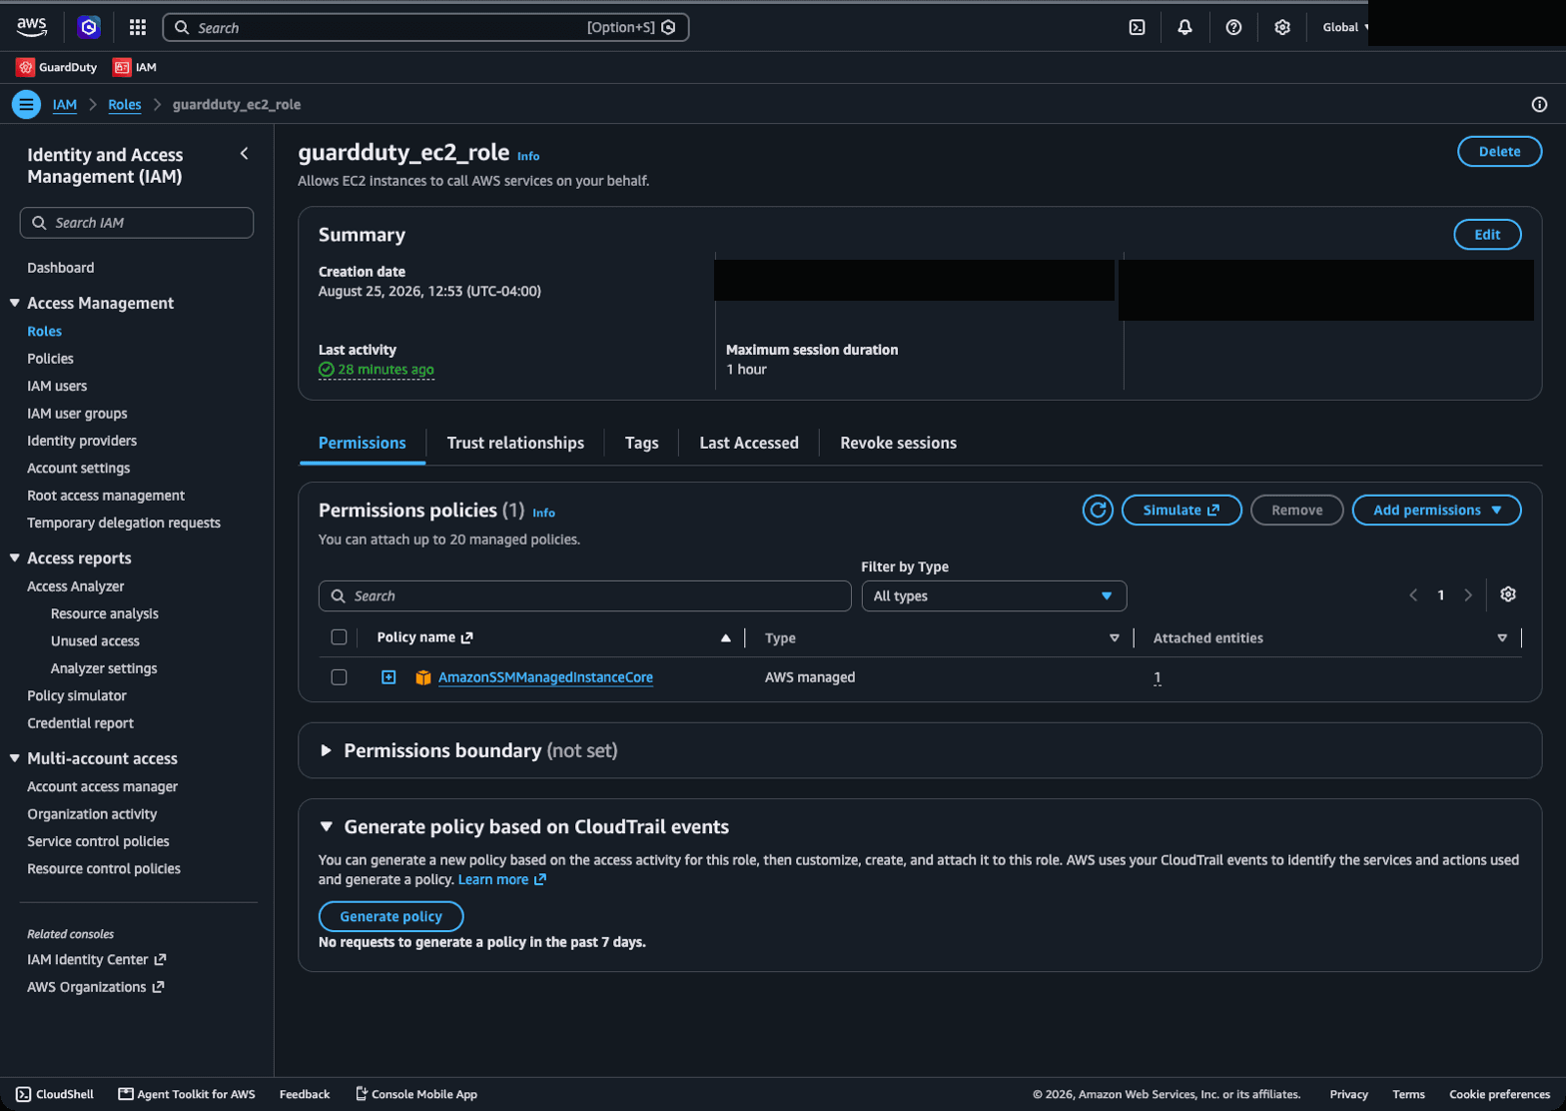This screenshot has height=1111, width=1566.
Task: Open the Revoke sessions tab
Action: pos(898,443)
